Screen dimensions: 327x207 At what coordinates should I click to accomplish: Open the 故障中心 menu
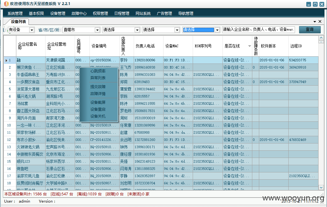point(79,14)
